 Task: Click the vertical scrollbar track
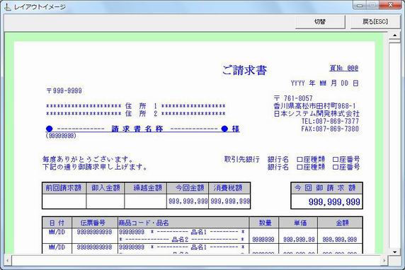tap(394, 144)
